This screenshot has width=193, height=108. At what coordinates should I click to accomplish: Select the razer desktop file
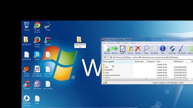point(37,100)
